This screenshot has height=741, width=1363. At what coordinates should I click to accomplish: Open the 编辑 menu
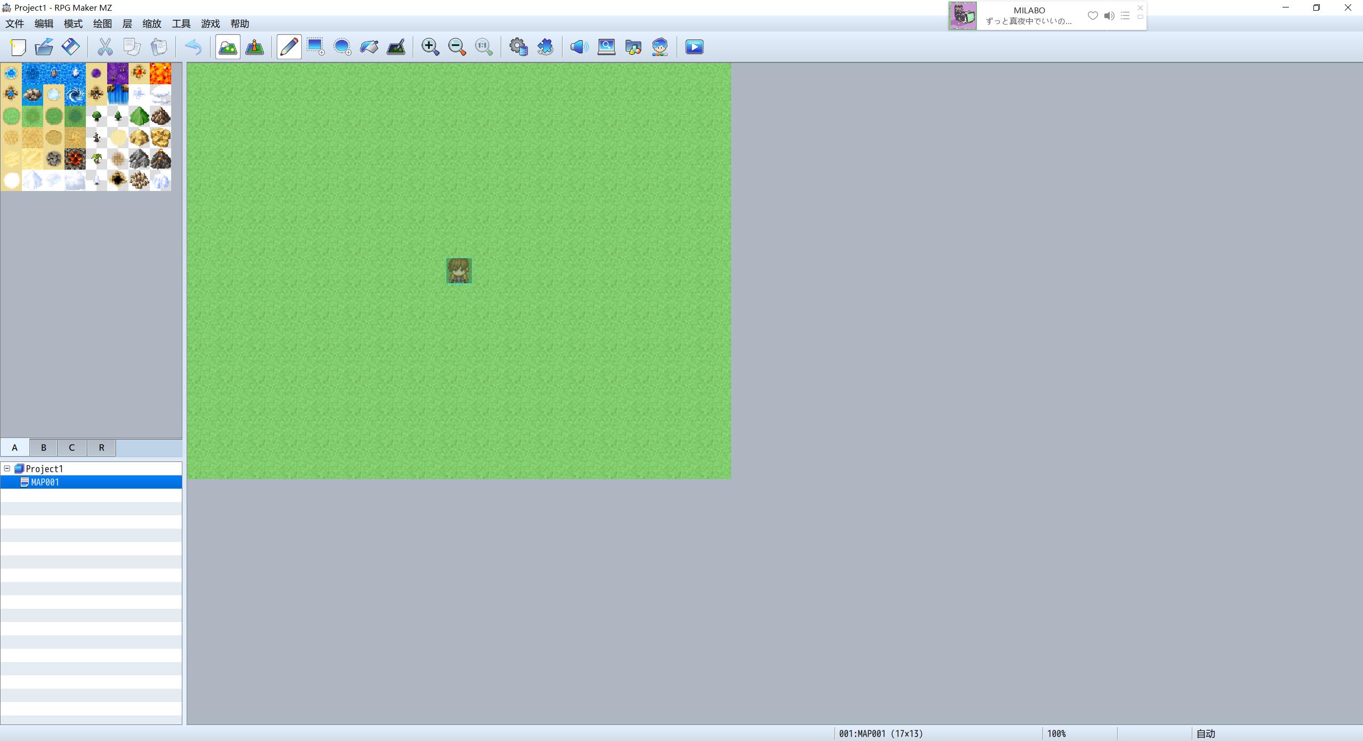(44, 23)
